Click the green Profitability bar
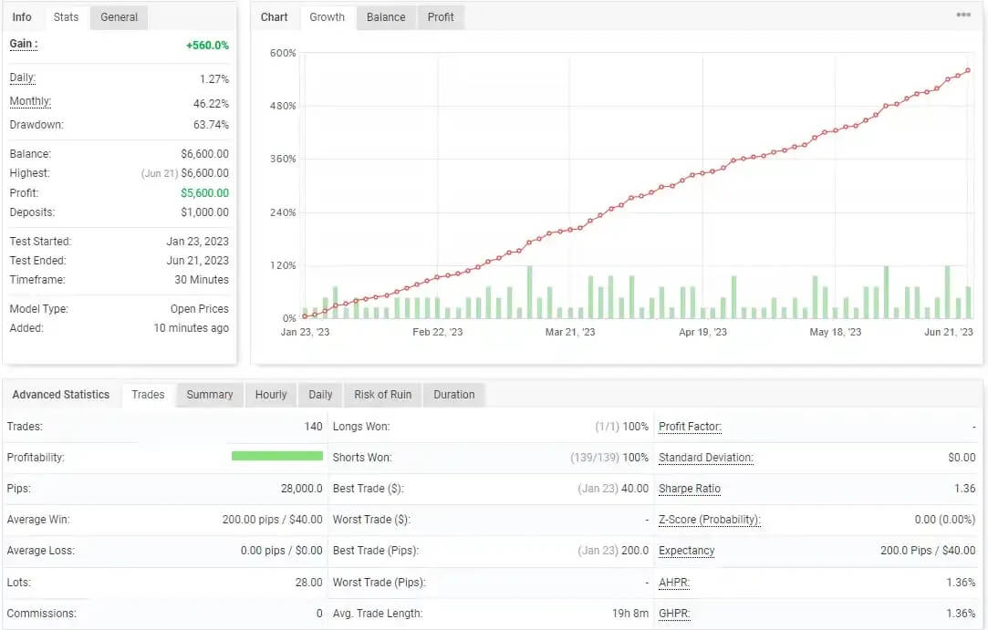This screenshot has height=630, width=988. 277,456
